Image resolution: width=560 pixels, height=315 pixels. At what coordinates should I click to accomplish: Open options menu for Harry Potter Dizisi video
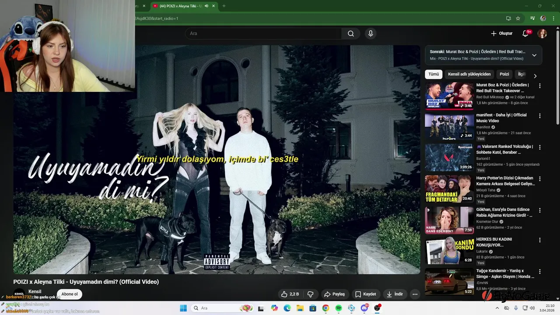pyautogui.click(x=539, y=178)
